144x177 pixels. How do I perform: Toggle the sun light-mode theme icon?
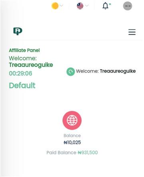click(55, 6)
